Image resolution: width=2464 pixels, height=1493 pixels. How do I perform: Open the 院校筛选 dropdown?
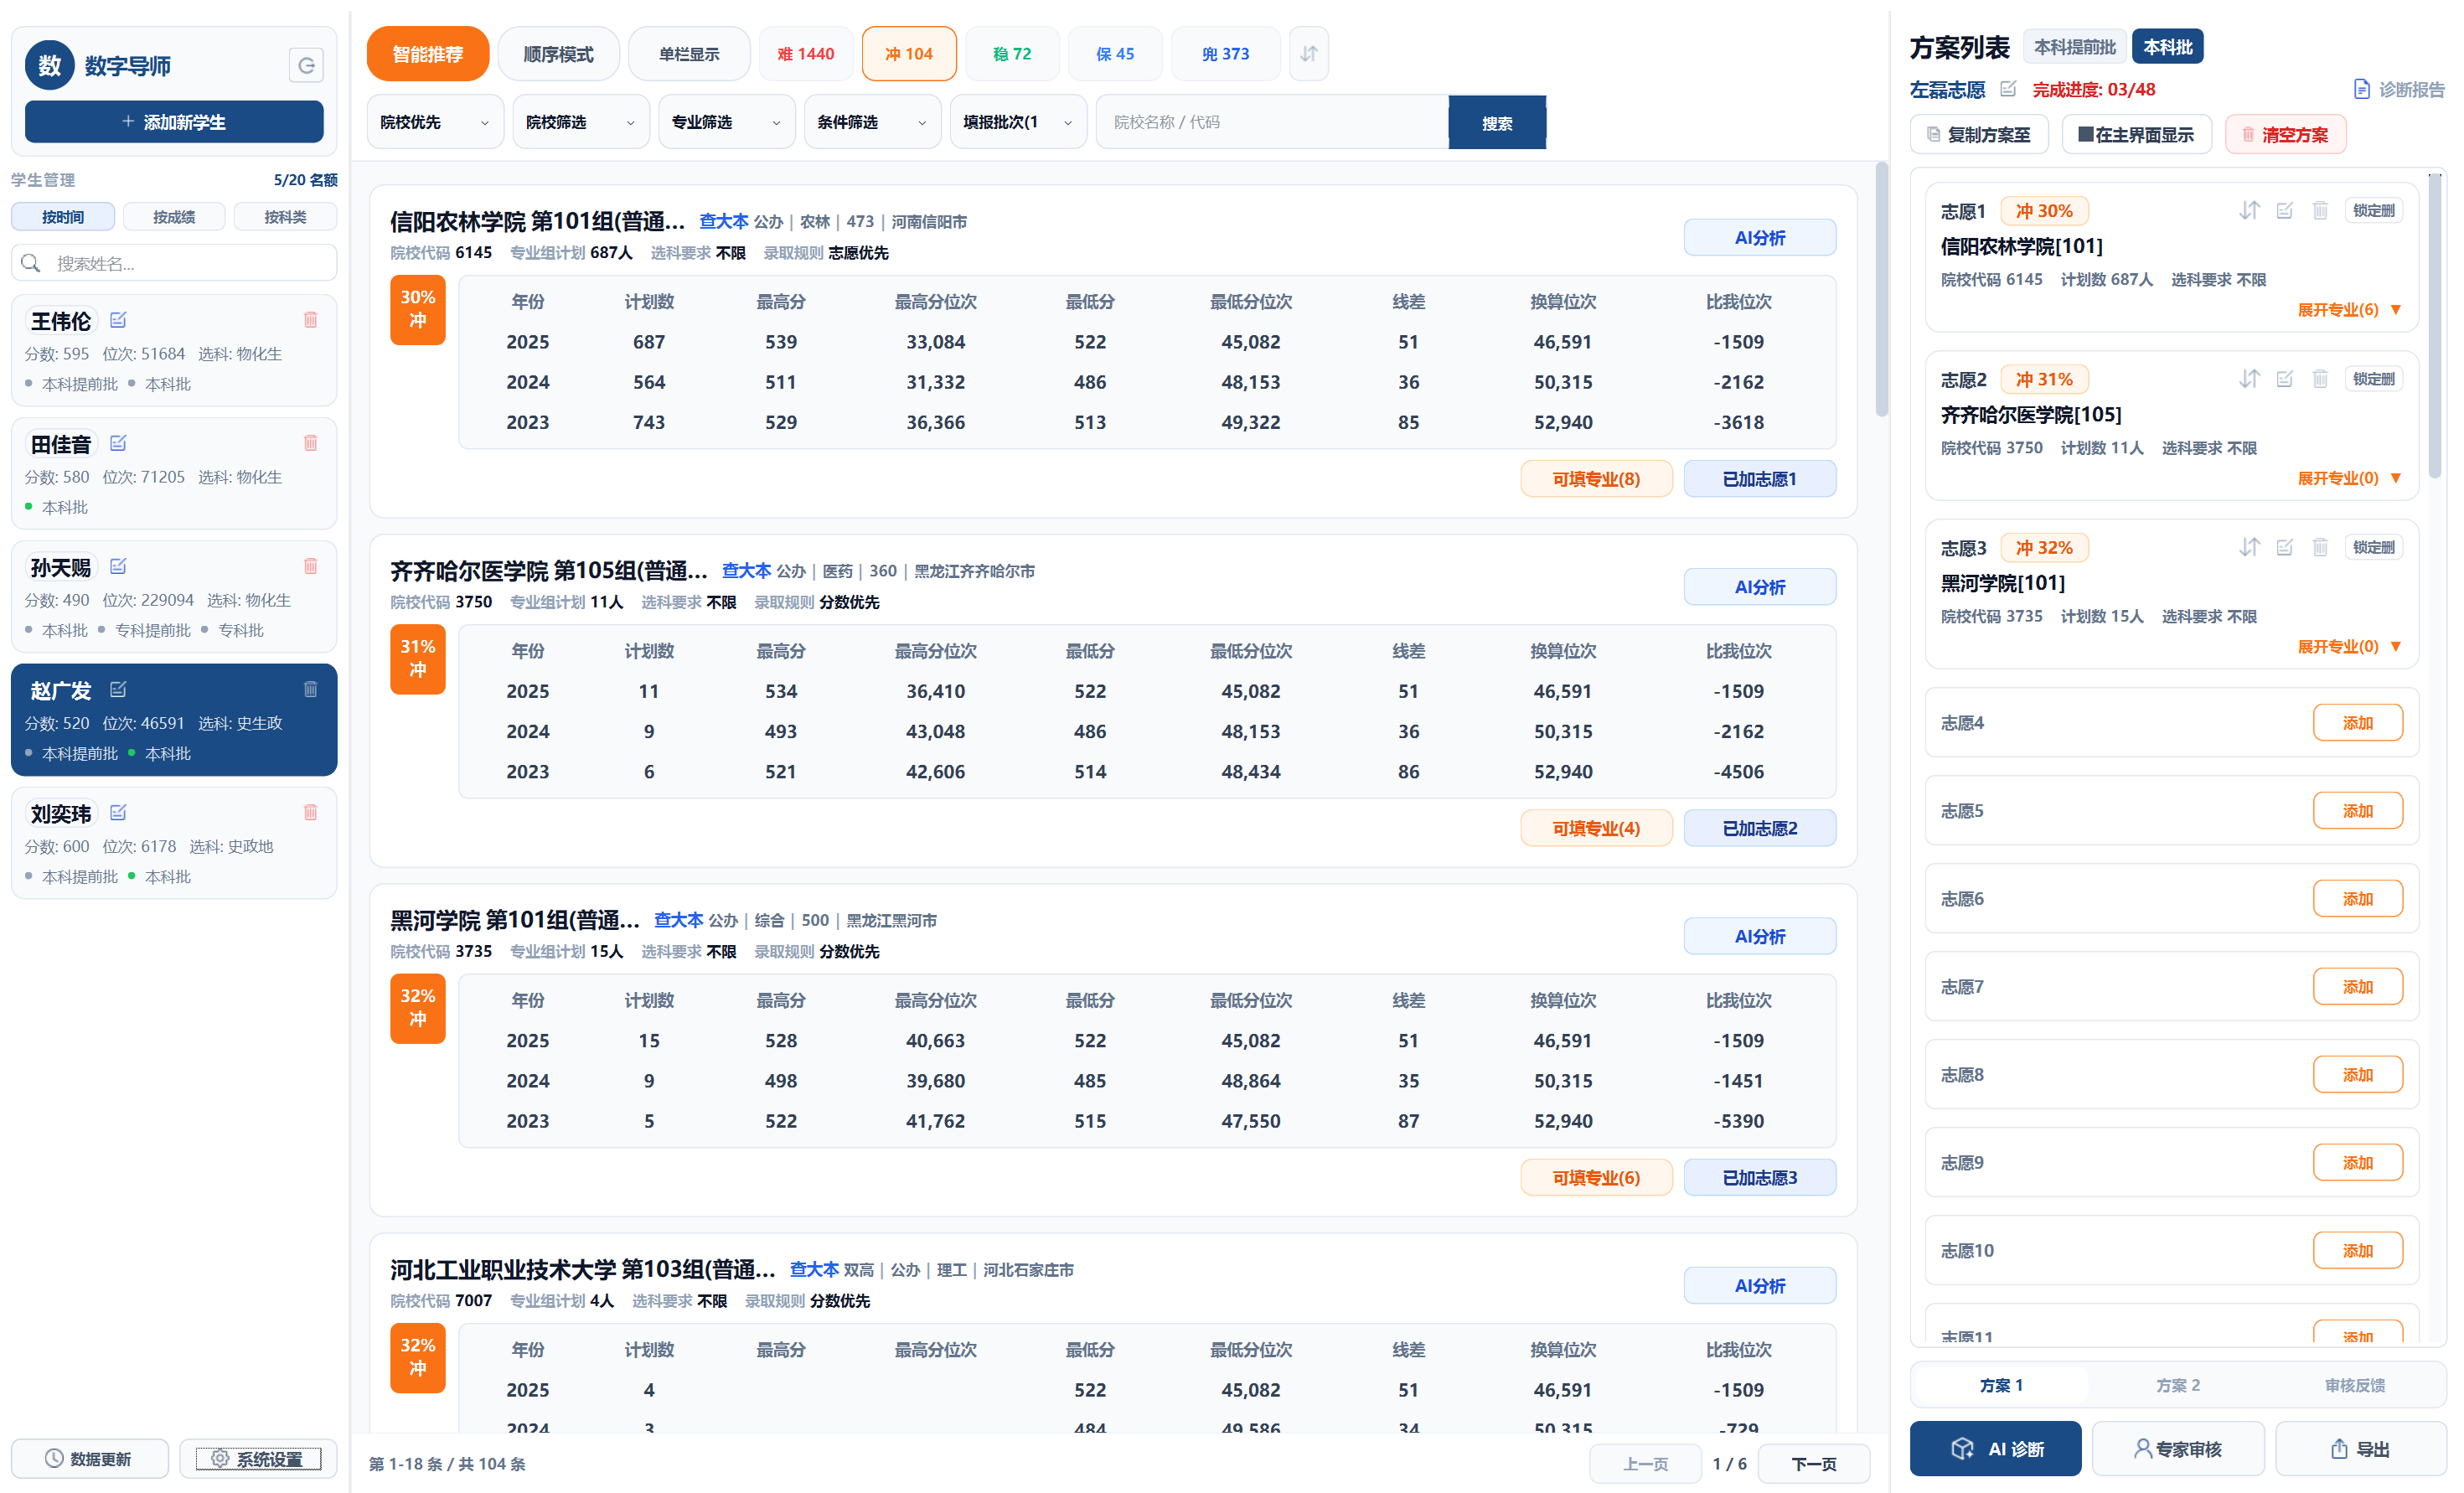tap(581, 122)
